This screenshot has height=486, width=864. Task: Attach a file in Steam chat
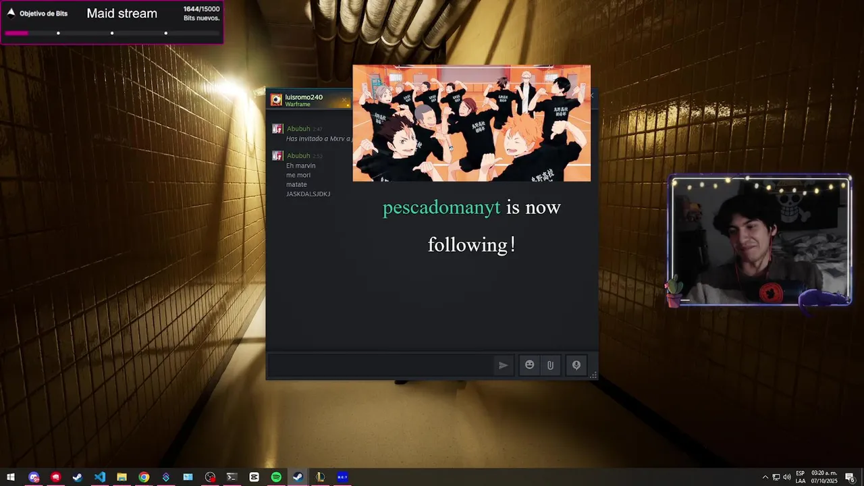550,365
